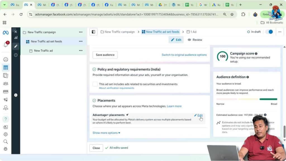Image resolution: width=286 pixels, height=161 pixels.
Task: Switch to the Review tab
Action: 195,40
